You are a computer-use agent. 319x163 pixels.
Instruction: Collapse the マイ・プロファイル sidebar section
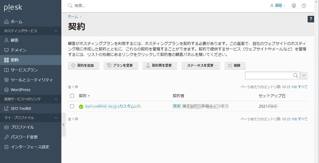(x=55, y=118)
